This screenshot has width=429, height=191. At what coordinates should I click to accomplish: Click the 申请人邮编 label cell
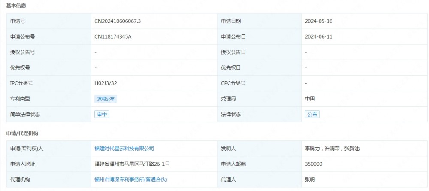click(x=260, y=164)
